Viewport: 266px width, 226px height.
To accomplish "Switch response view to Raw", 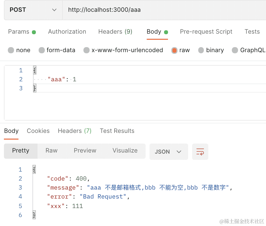I will 52,151.
